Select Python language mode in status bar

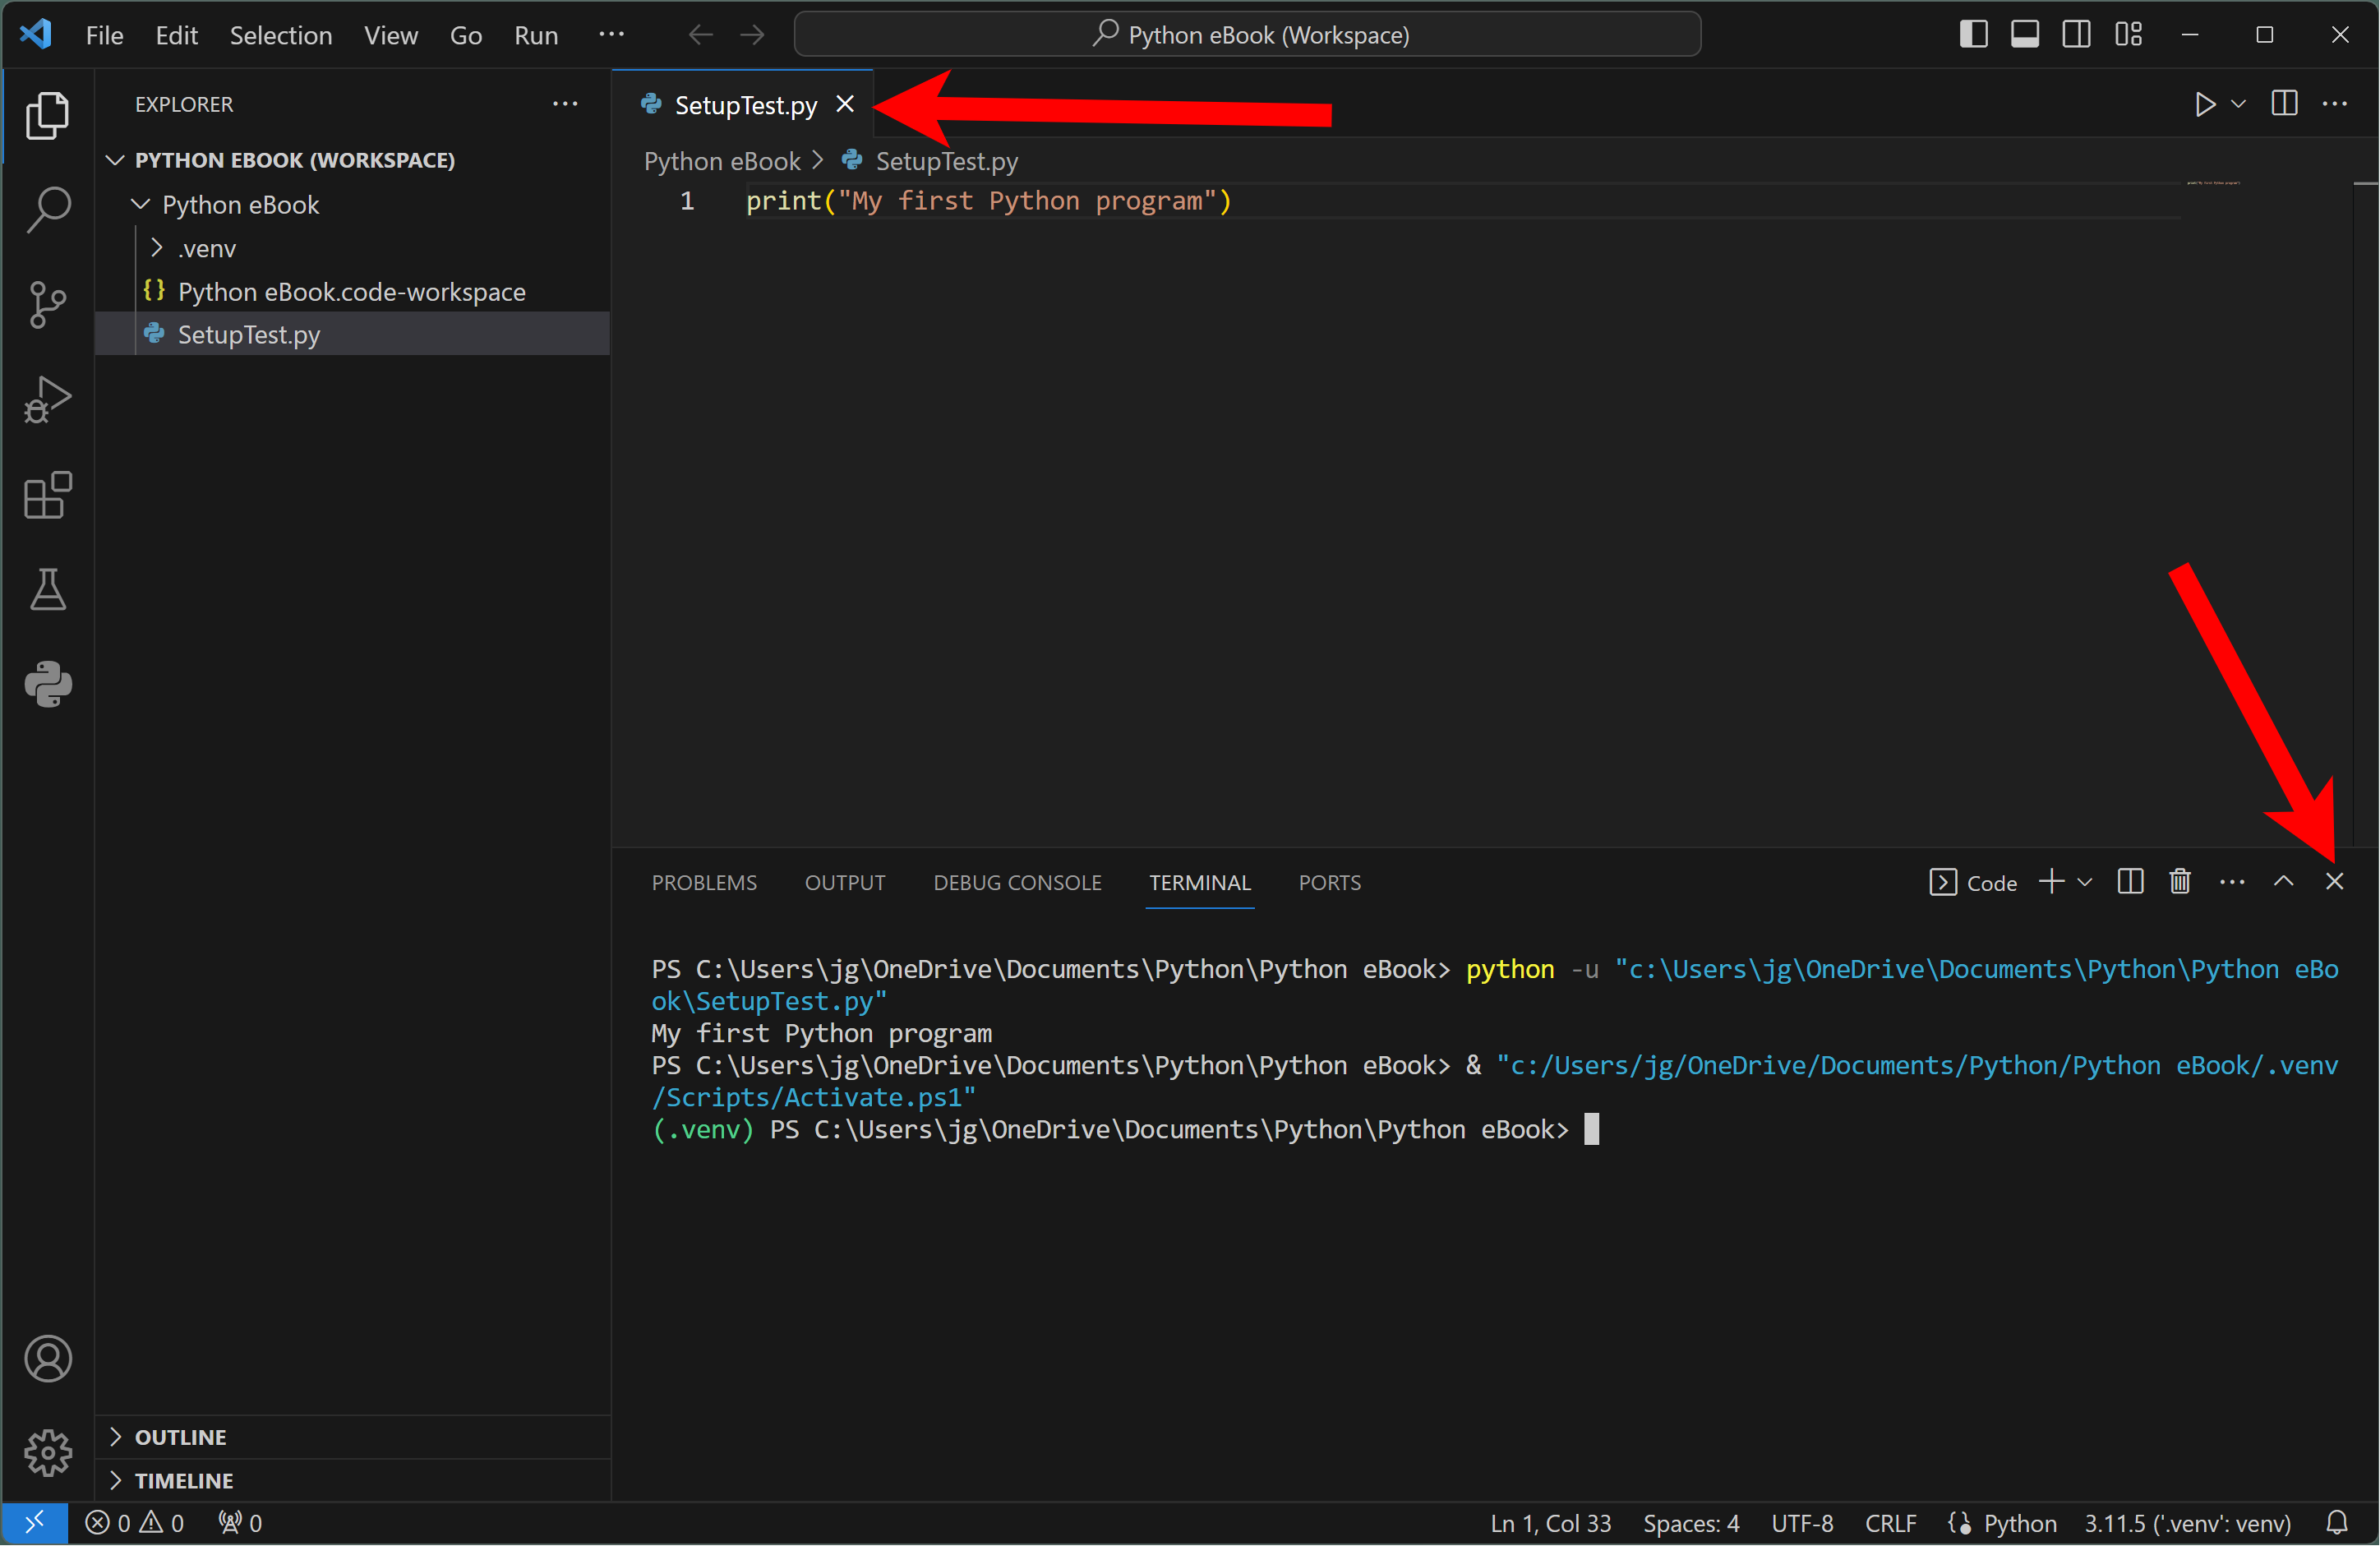2020,1523
